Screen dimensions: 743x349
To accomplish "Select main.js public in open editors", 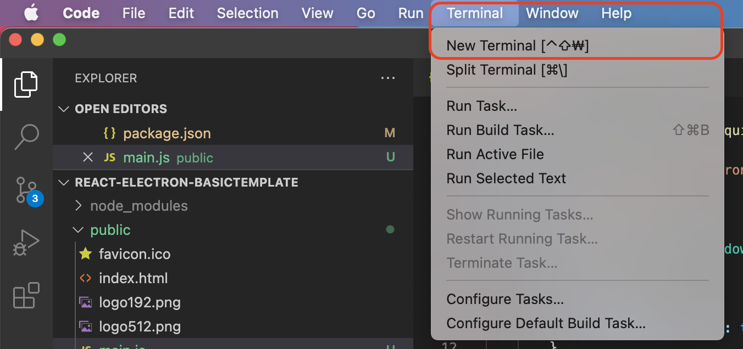I will 233,157.
